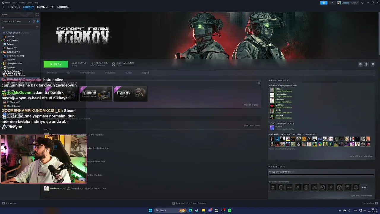Open game settings gear for Tarkov
380x214 pixels.
tap(360, 64)
